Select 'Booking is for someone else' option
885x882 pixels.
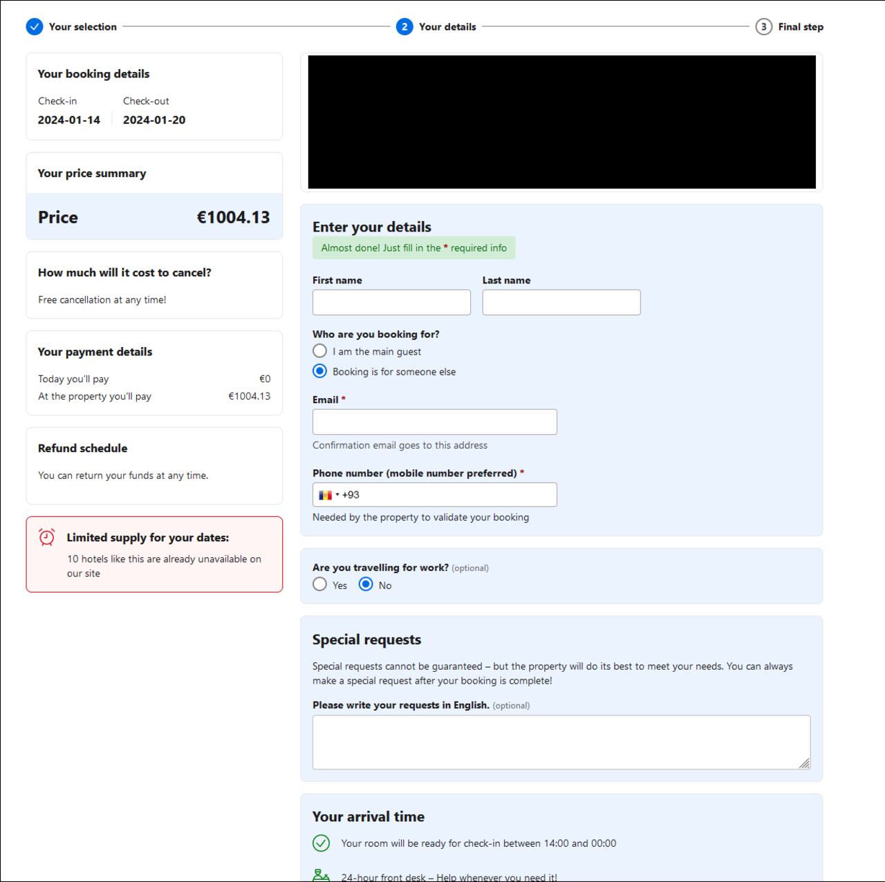(x=319, y=371)
